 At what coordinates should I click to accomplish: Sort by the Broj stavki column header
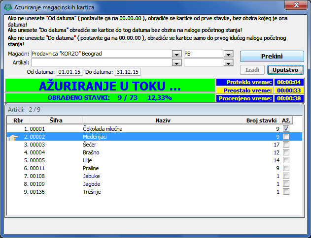[261, 120]
